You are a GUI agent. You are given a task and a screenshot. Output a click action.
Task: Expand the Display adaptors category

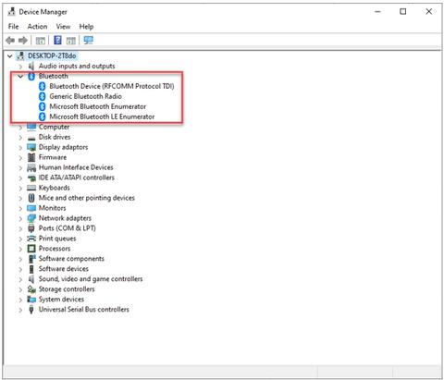pos(20,148)
